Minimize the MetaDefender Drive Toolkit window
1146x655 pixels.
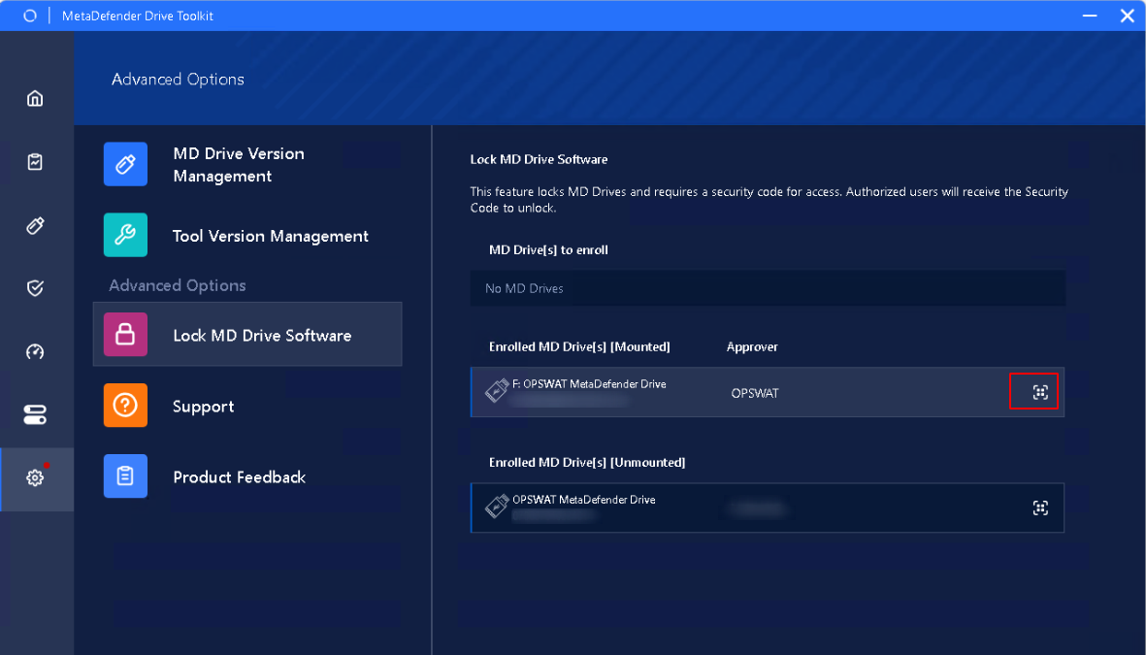pos(1090,16)
